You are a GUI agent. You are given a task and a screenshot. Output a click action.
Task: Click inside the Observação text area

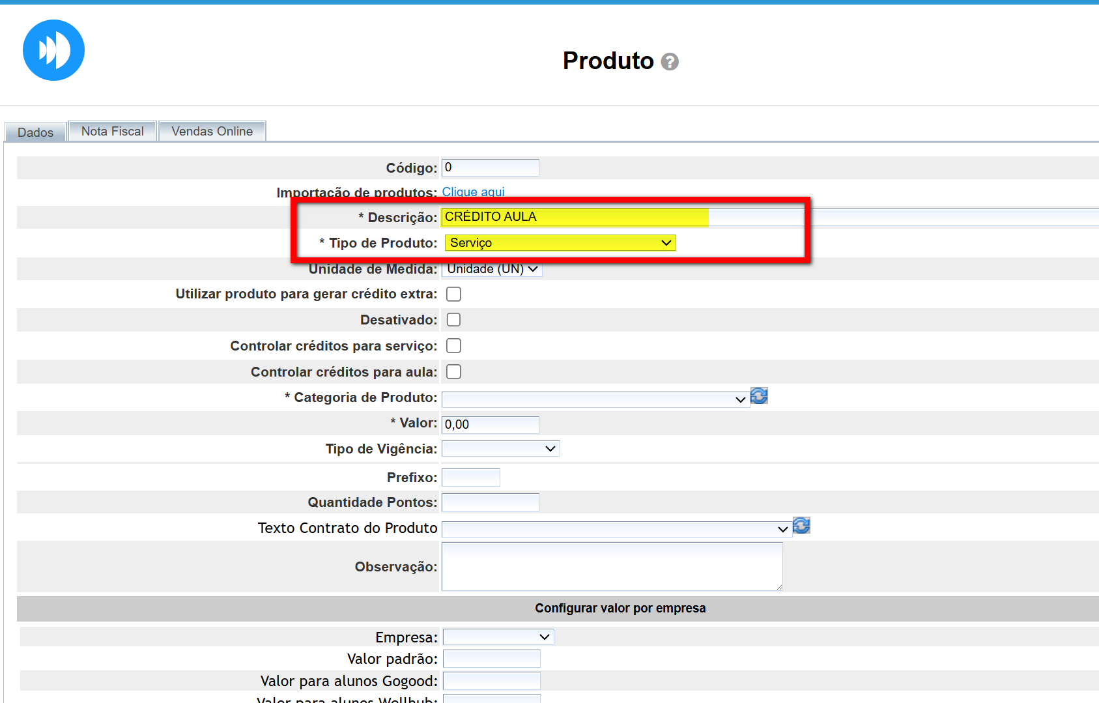click(x=611, y=567)
